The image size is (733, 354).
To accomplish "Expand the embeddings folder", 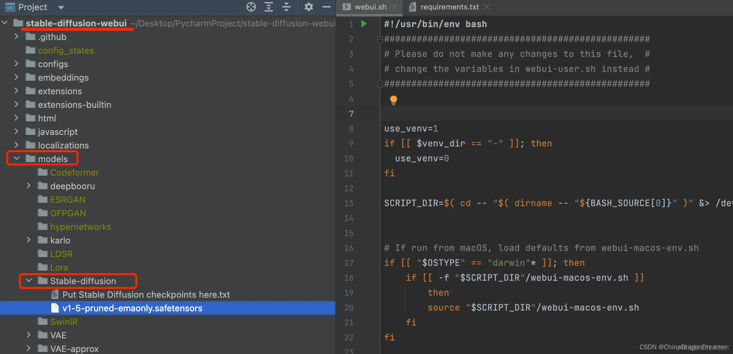I will coord(16,77).
